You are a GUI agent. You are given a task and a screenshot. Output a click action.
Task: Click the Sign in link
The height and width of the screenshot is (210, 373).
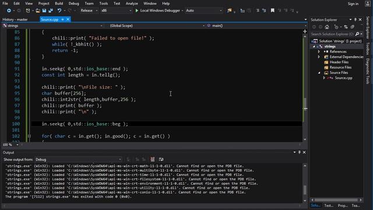click(x=353, y=3)
